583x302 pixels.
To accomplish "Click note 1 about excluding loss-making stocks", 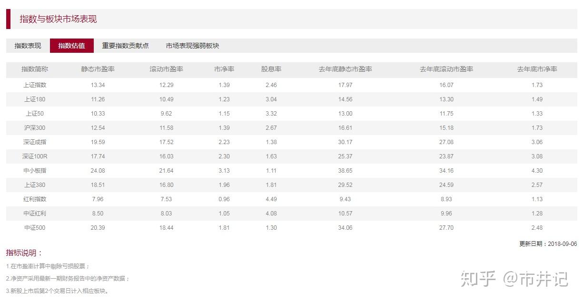I will (48, 266).
